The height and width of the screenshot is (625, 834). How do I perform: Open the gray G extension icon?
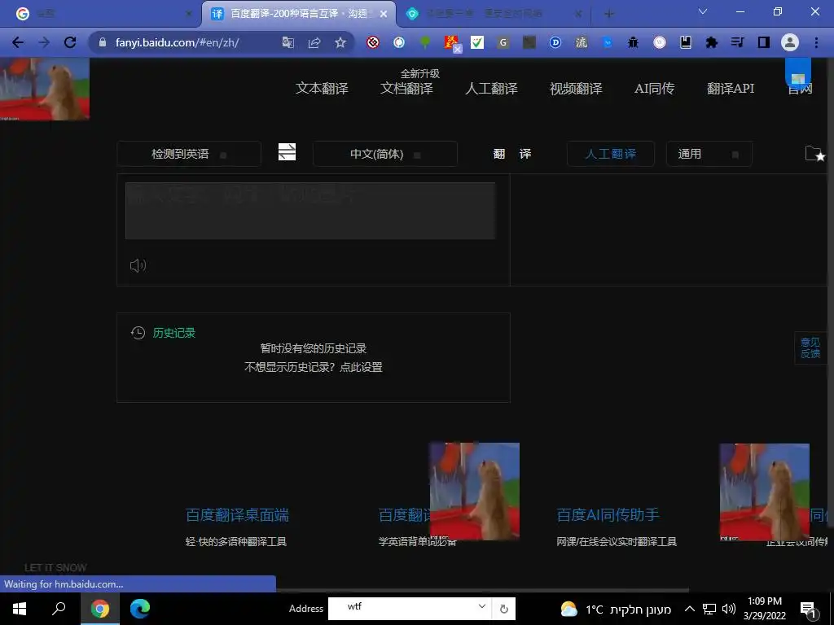tap(503, 42)
